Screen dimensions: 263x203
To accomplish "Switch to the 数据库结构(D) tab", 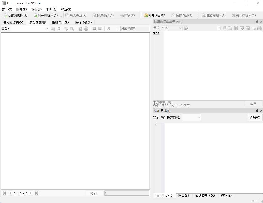I will click(x=13, y=22).
